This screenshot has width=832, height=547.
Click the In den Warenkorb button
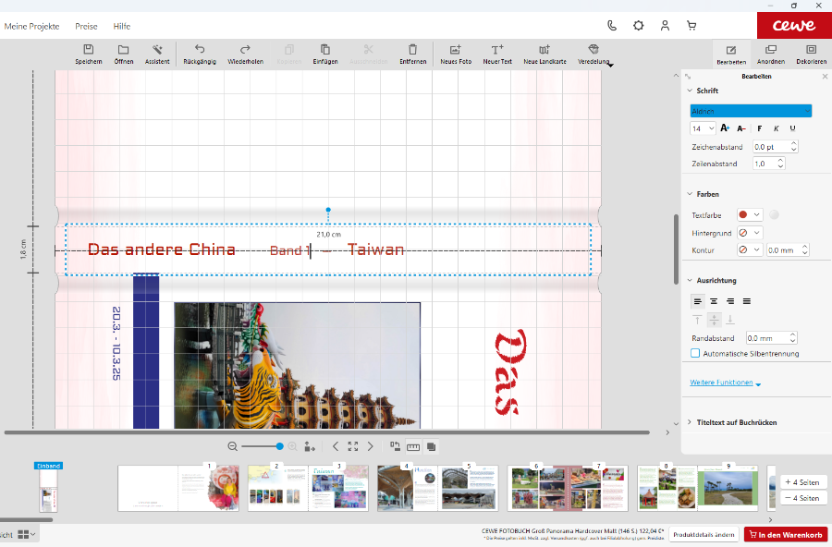(x=786, y=534)
